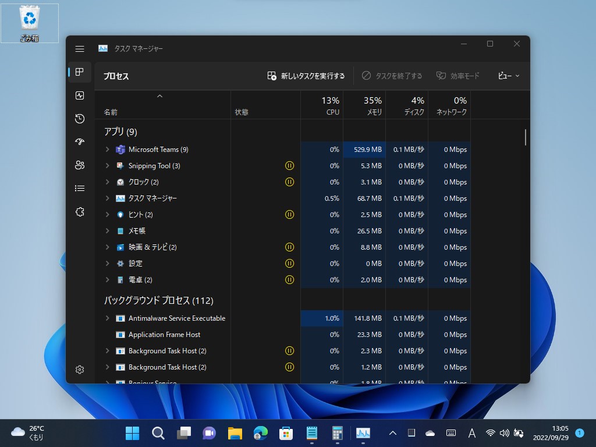
Task: Open the Performance view in the sidebar
Action: click(x=80, y=95)
